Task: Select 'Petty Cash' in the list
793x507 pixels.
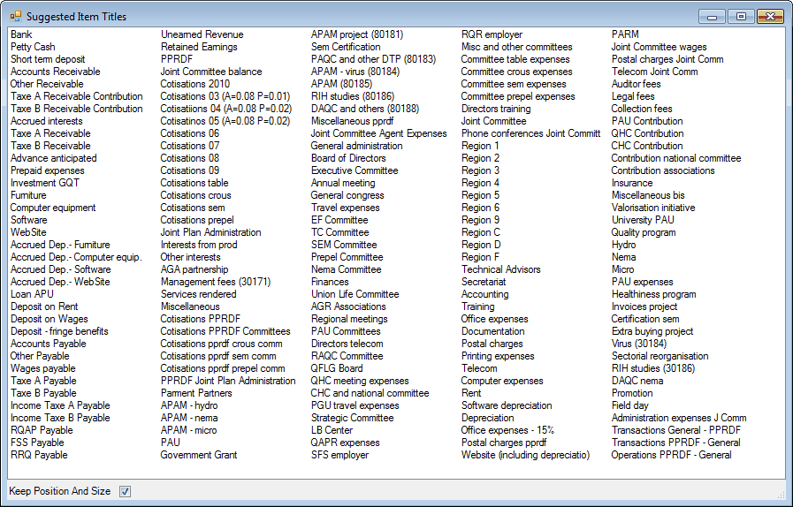Action: [33, 47]
